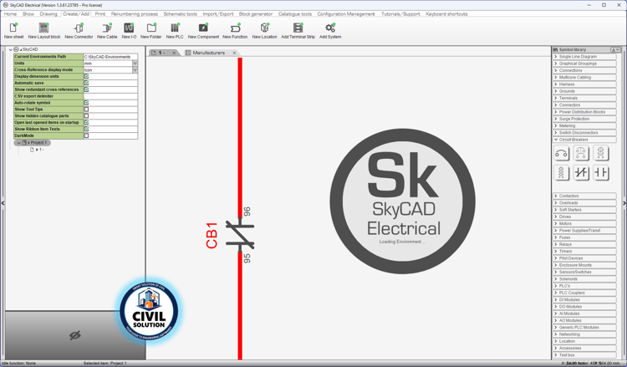
Task: Choose the New Cable icon
Action: 107,28
